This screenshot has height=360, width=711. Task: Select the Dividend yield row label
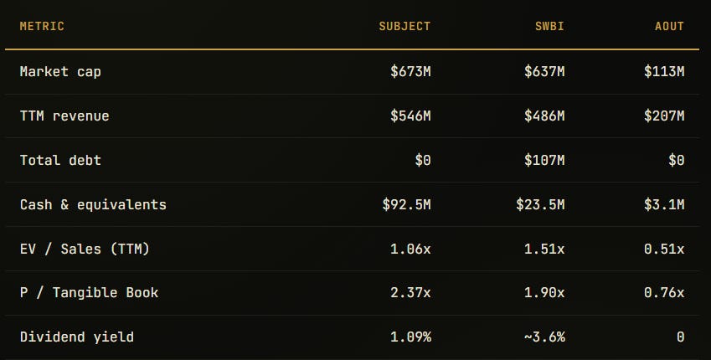(x=77, y=337)
